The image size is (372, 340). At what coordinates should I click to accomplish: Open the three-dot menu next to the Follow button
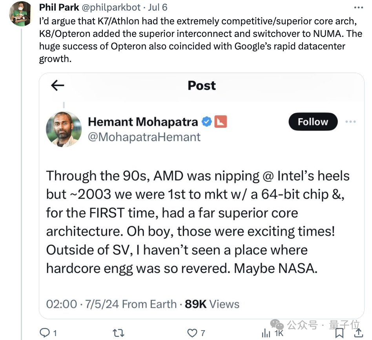pyautogui.click(x=350, y=122)
